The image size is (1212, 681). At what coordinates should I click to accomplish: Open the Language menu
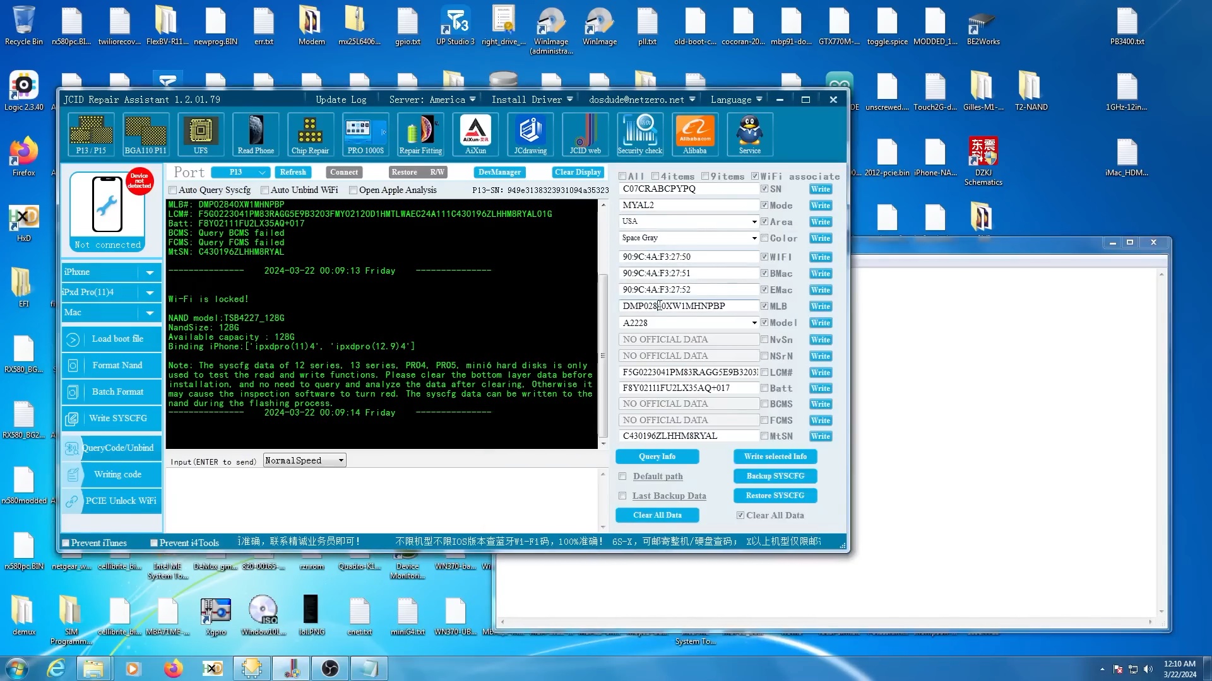736,100
